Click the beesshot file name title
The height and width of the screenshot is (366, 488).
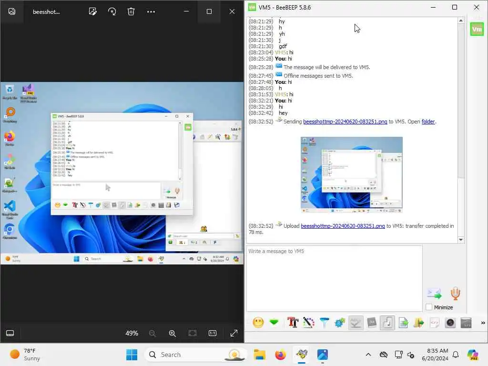[x=46, y=12]
